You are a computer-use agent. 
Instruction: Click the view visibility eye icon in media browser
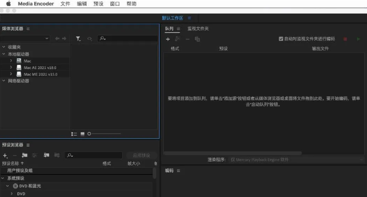(89, 39)
